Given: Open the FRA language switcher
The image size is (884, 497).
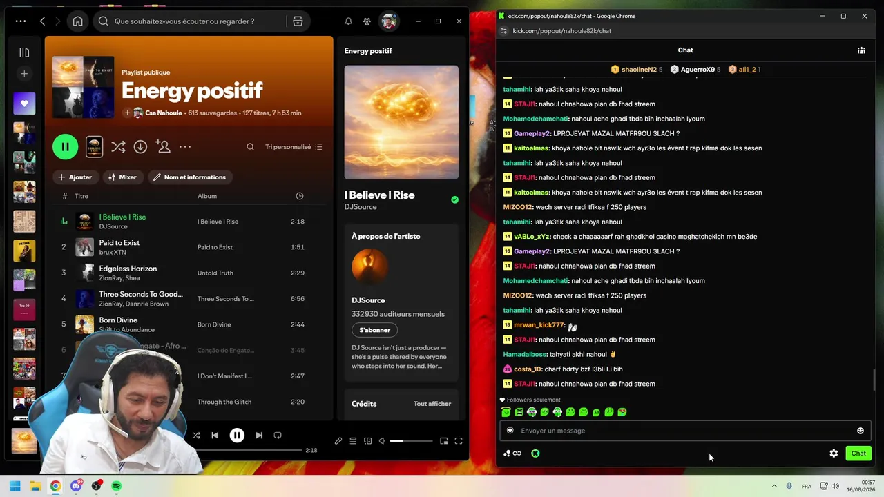Looking at the screenshot, I should pyautogui.click(x=807, y=487).
